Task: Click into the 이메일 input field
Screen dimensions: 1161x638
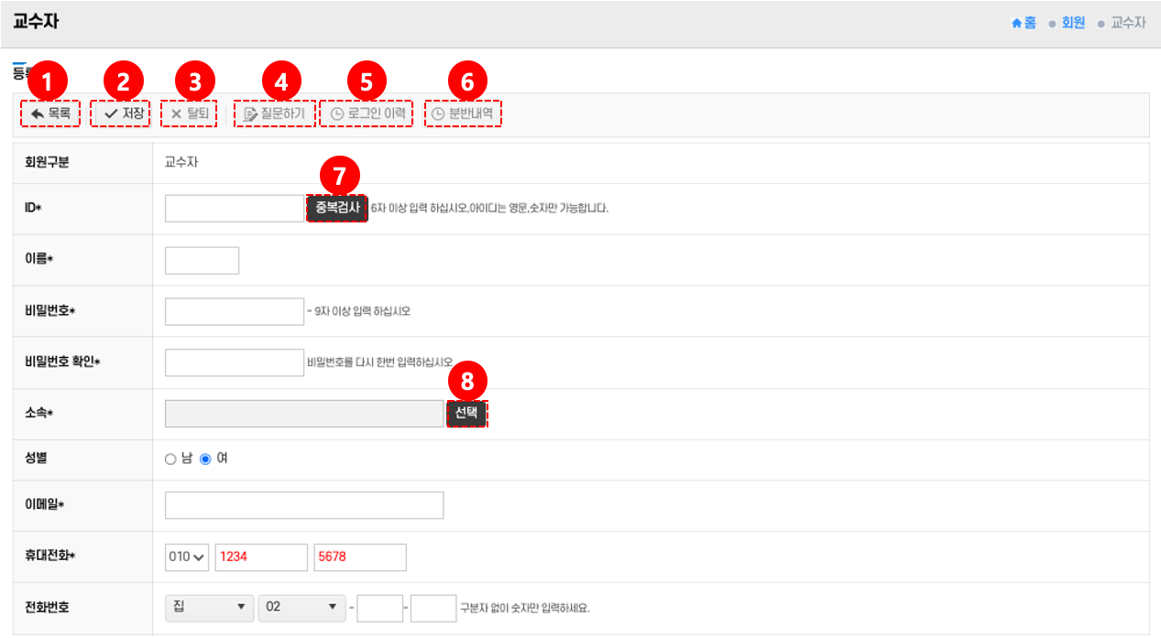Action: point(304,505)
